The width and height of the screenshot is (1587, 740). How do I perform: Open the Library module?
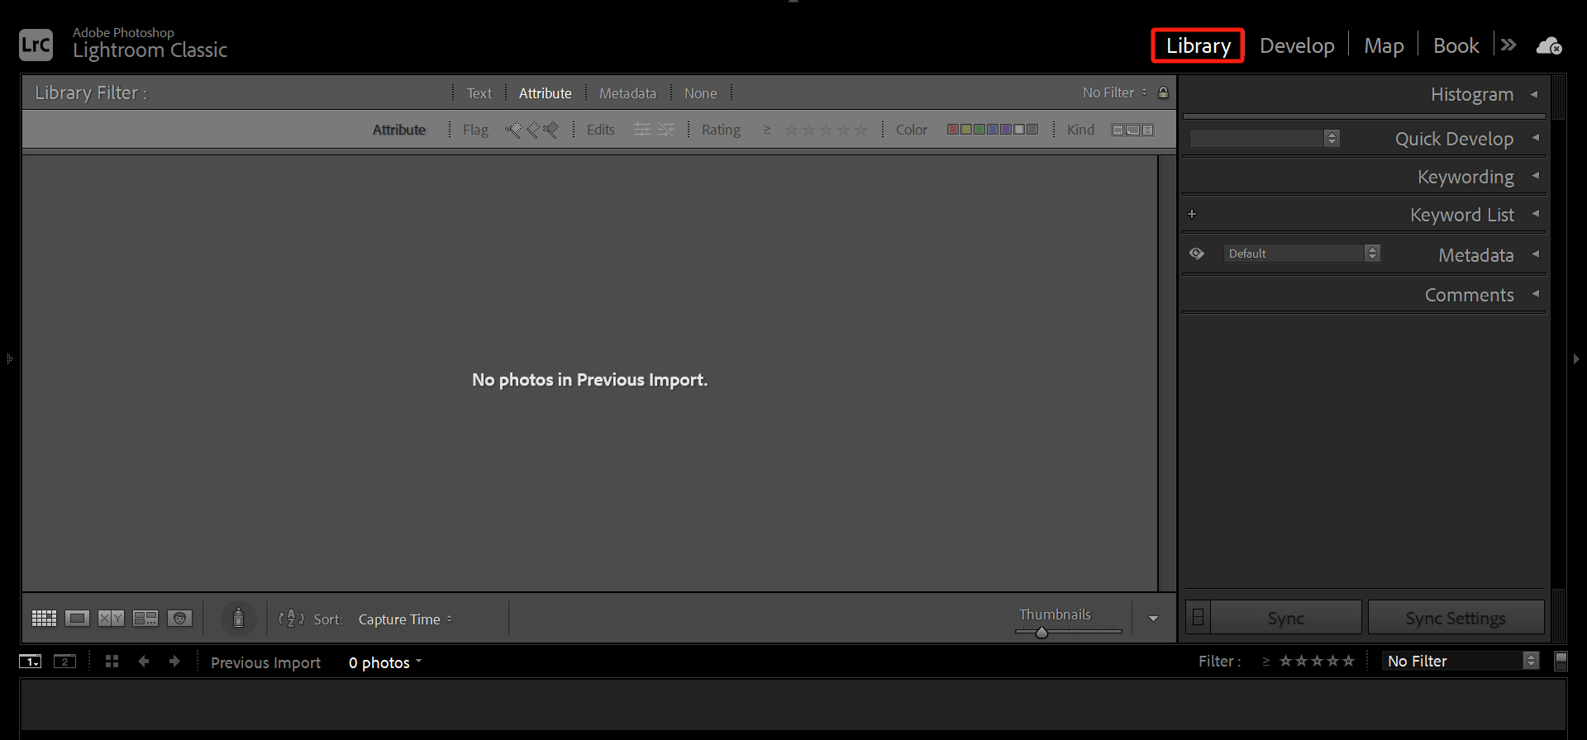click(x=1198, y=45)
